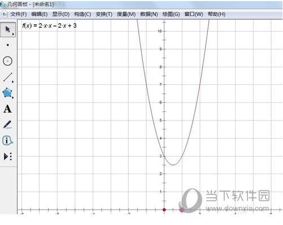Select the Compass circle tool

pyautogui.click(x=7, y=61)
